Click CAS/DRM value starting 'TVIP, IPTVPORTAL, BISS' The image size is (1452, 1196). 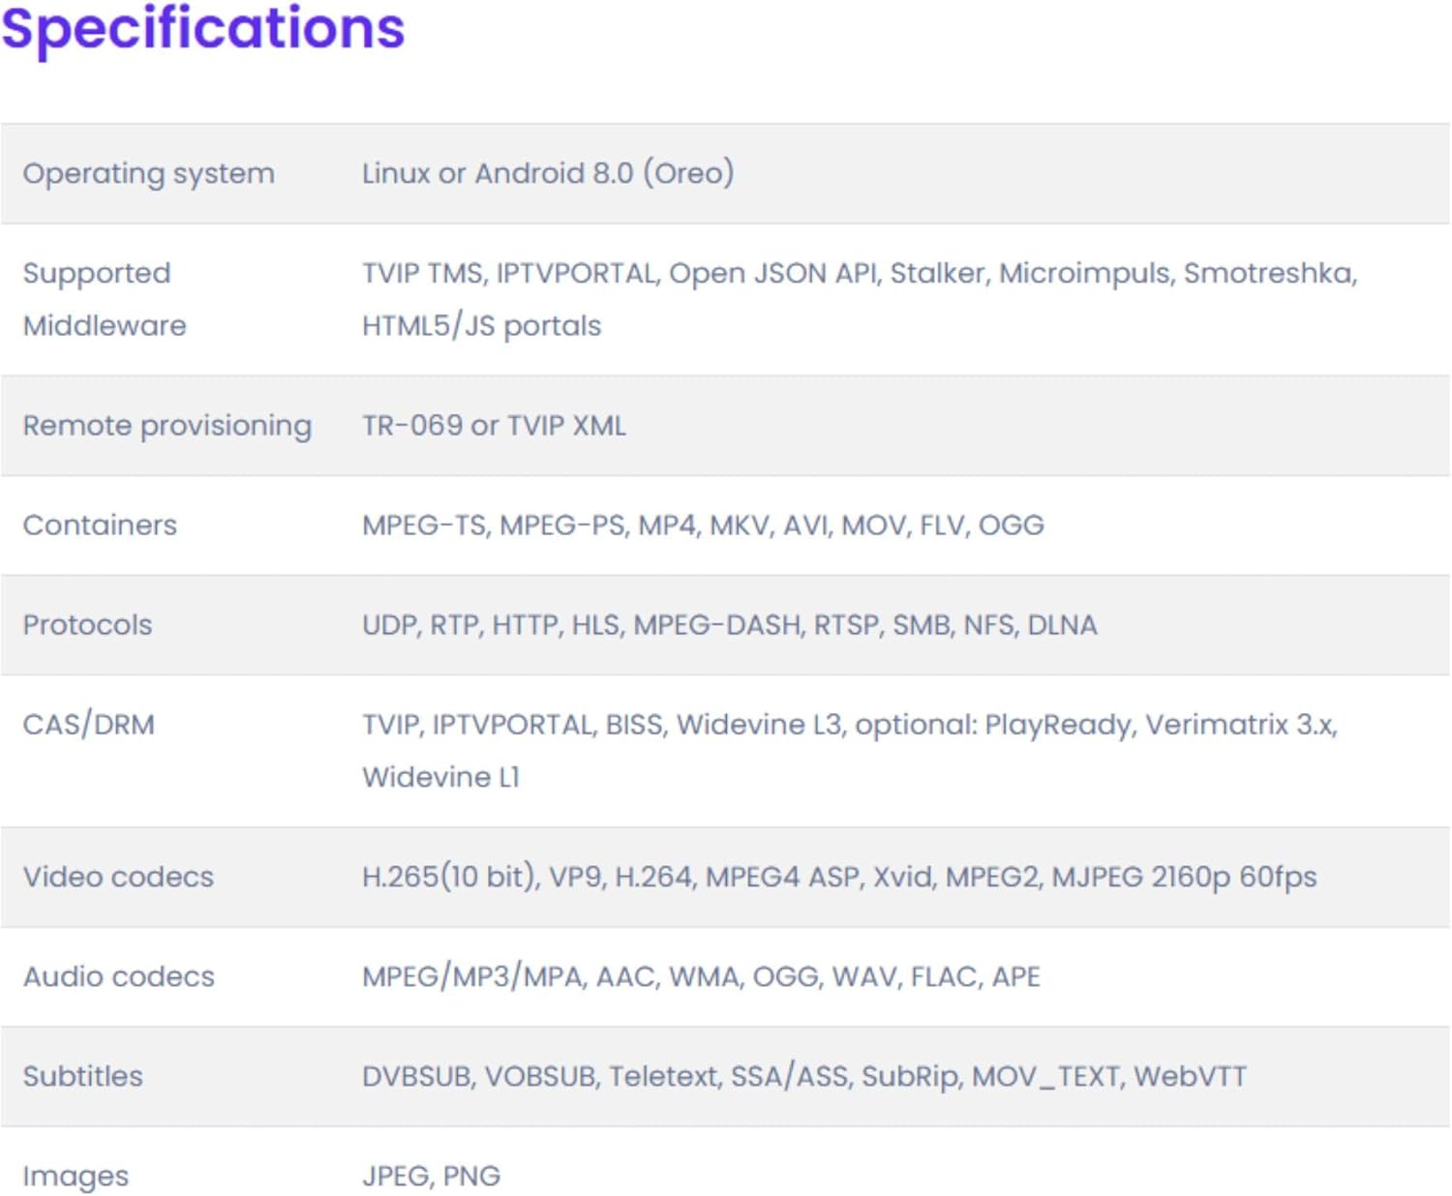pos(850,751)
